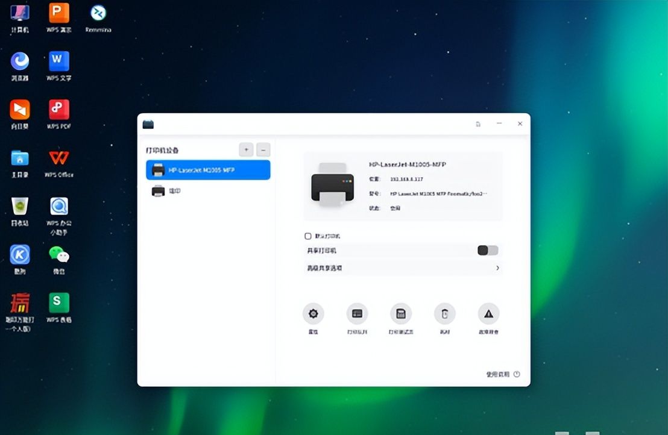Launch Troubleshoot with the warning triangle icon
The image size is (668, 435).
[x=488, y=313]
